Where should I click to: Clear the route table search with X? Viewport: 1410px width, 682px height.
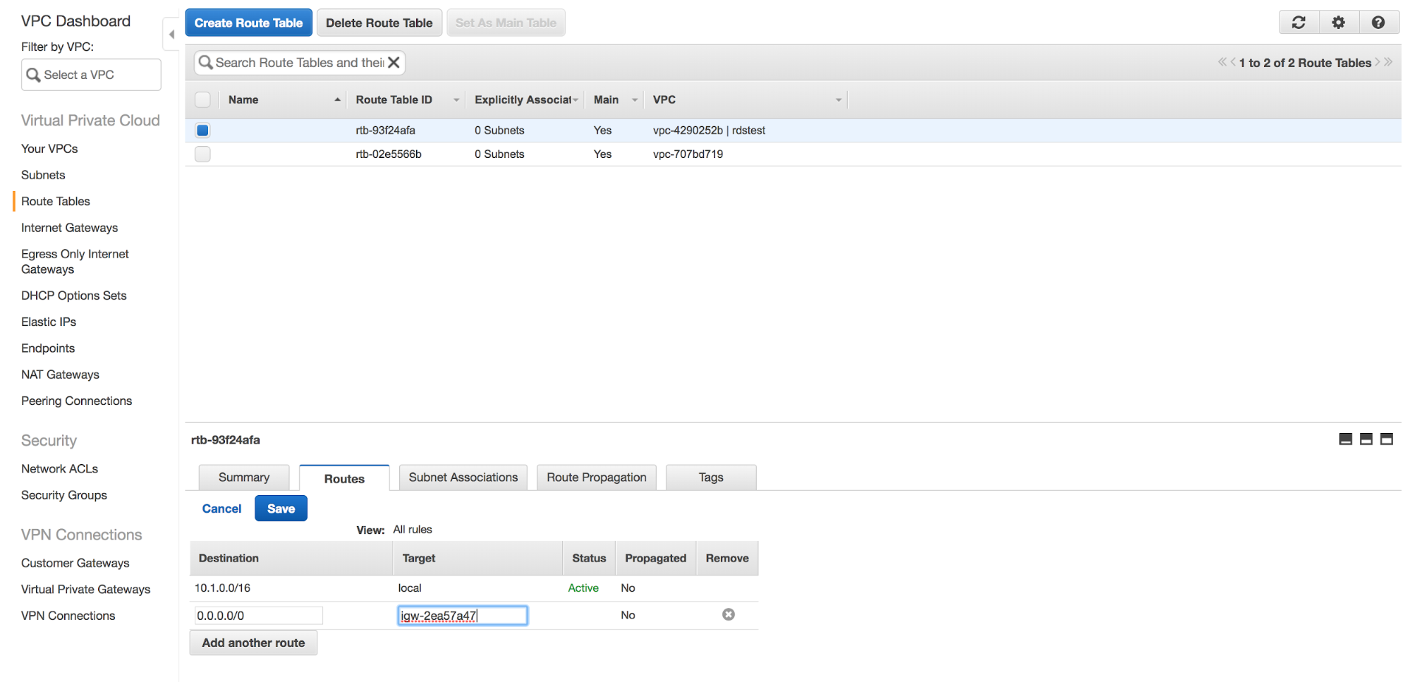394,63
